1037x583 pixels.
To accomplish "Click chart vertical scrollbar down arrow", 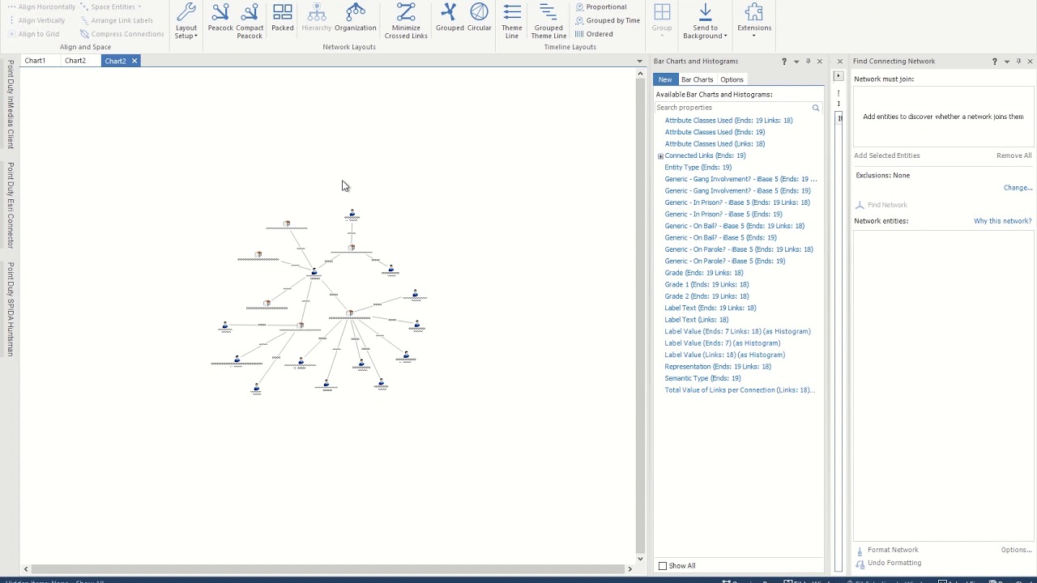I will click(640, 559).
